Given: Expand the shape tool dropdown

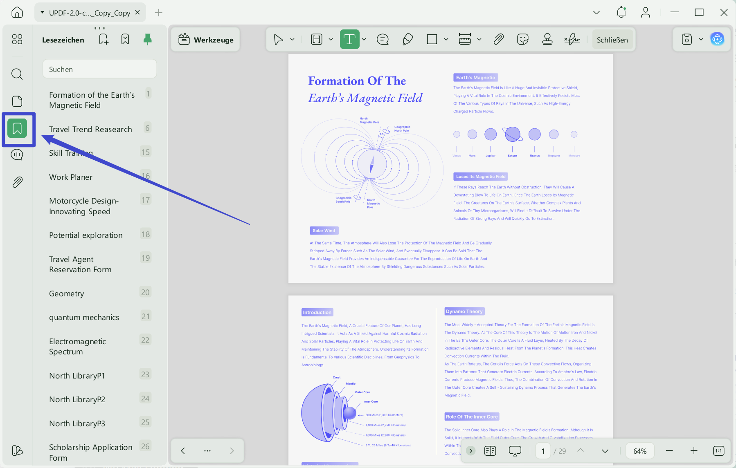Looking at the screenshot, I should pos(446,40).
